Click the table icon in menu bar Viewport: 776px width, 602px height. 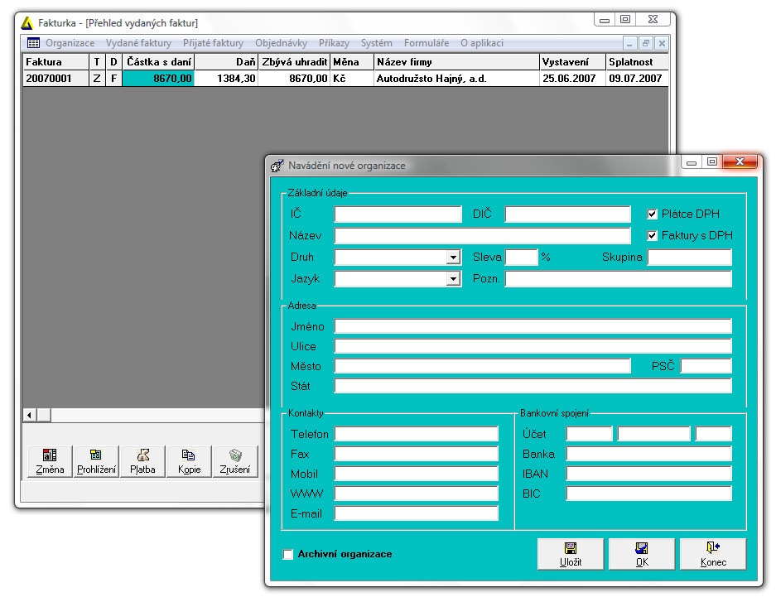pyautogui.click(x=33, y=43)
